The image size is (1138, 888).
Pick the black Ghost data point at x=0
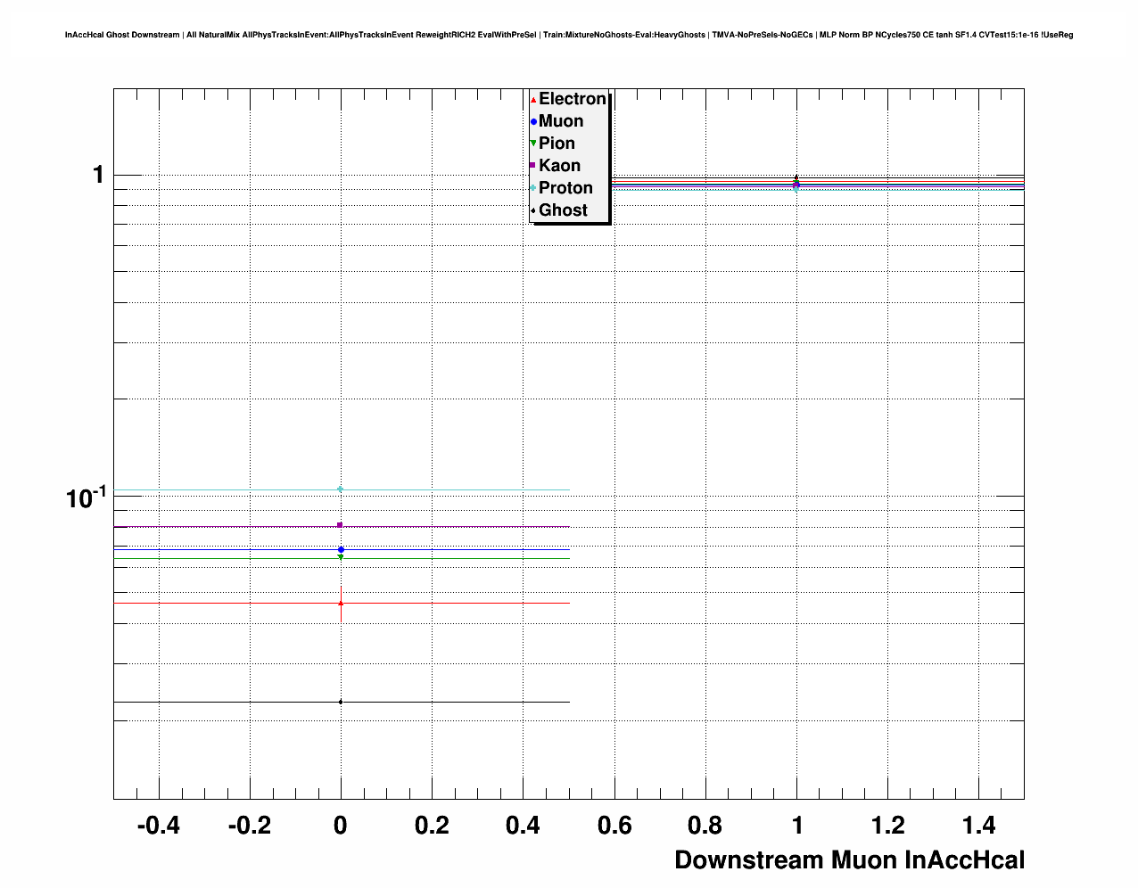click(341, 702)
